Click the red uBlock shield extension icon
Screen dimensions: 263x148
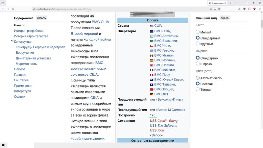[x=254, y=9]
